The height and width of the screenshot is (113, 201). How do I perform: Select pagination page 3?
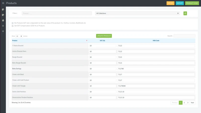coord(188,103)
